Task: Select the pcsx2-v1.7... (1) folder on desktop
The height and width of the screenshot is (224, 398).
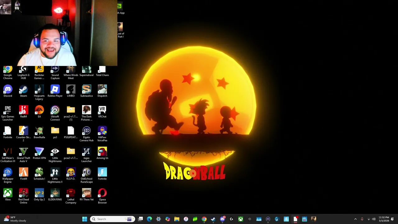Action: (71, 113)
